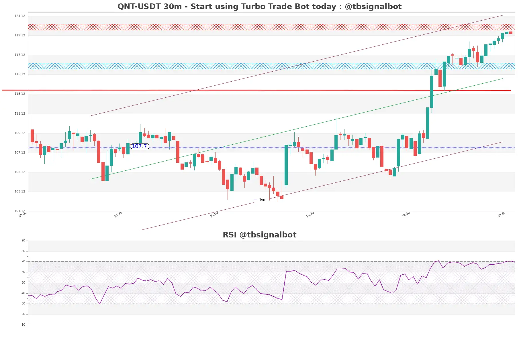
Task: Click the RSI 80 axis label
Action: pos(23,251)
